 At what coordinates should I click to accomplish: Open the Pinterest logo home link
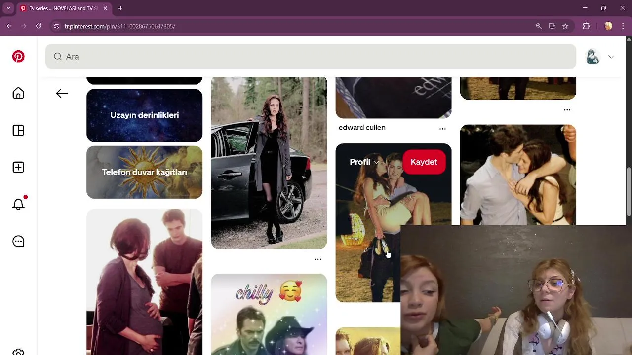[x=18, y=57]
